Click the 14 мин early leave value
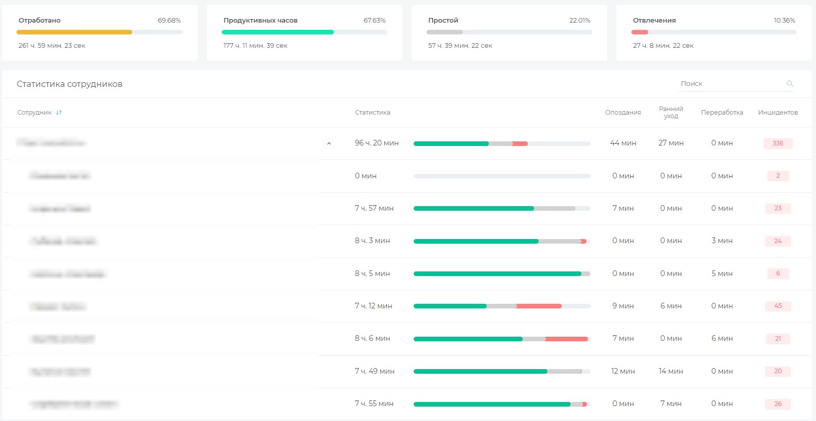 (x=671, y=371)
